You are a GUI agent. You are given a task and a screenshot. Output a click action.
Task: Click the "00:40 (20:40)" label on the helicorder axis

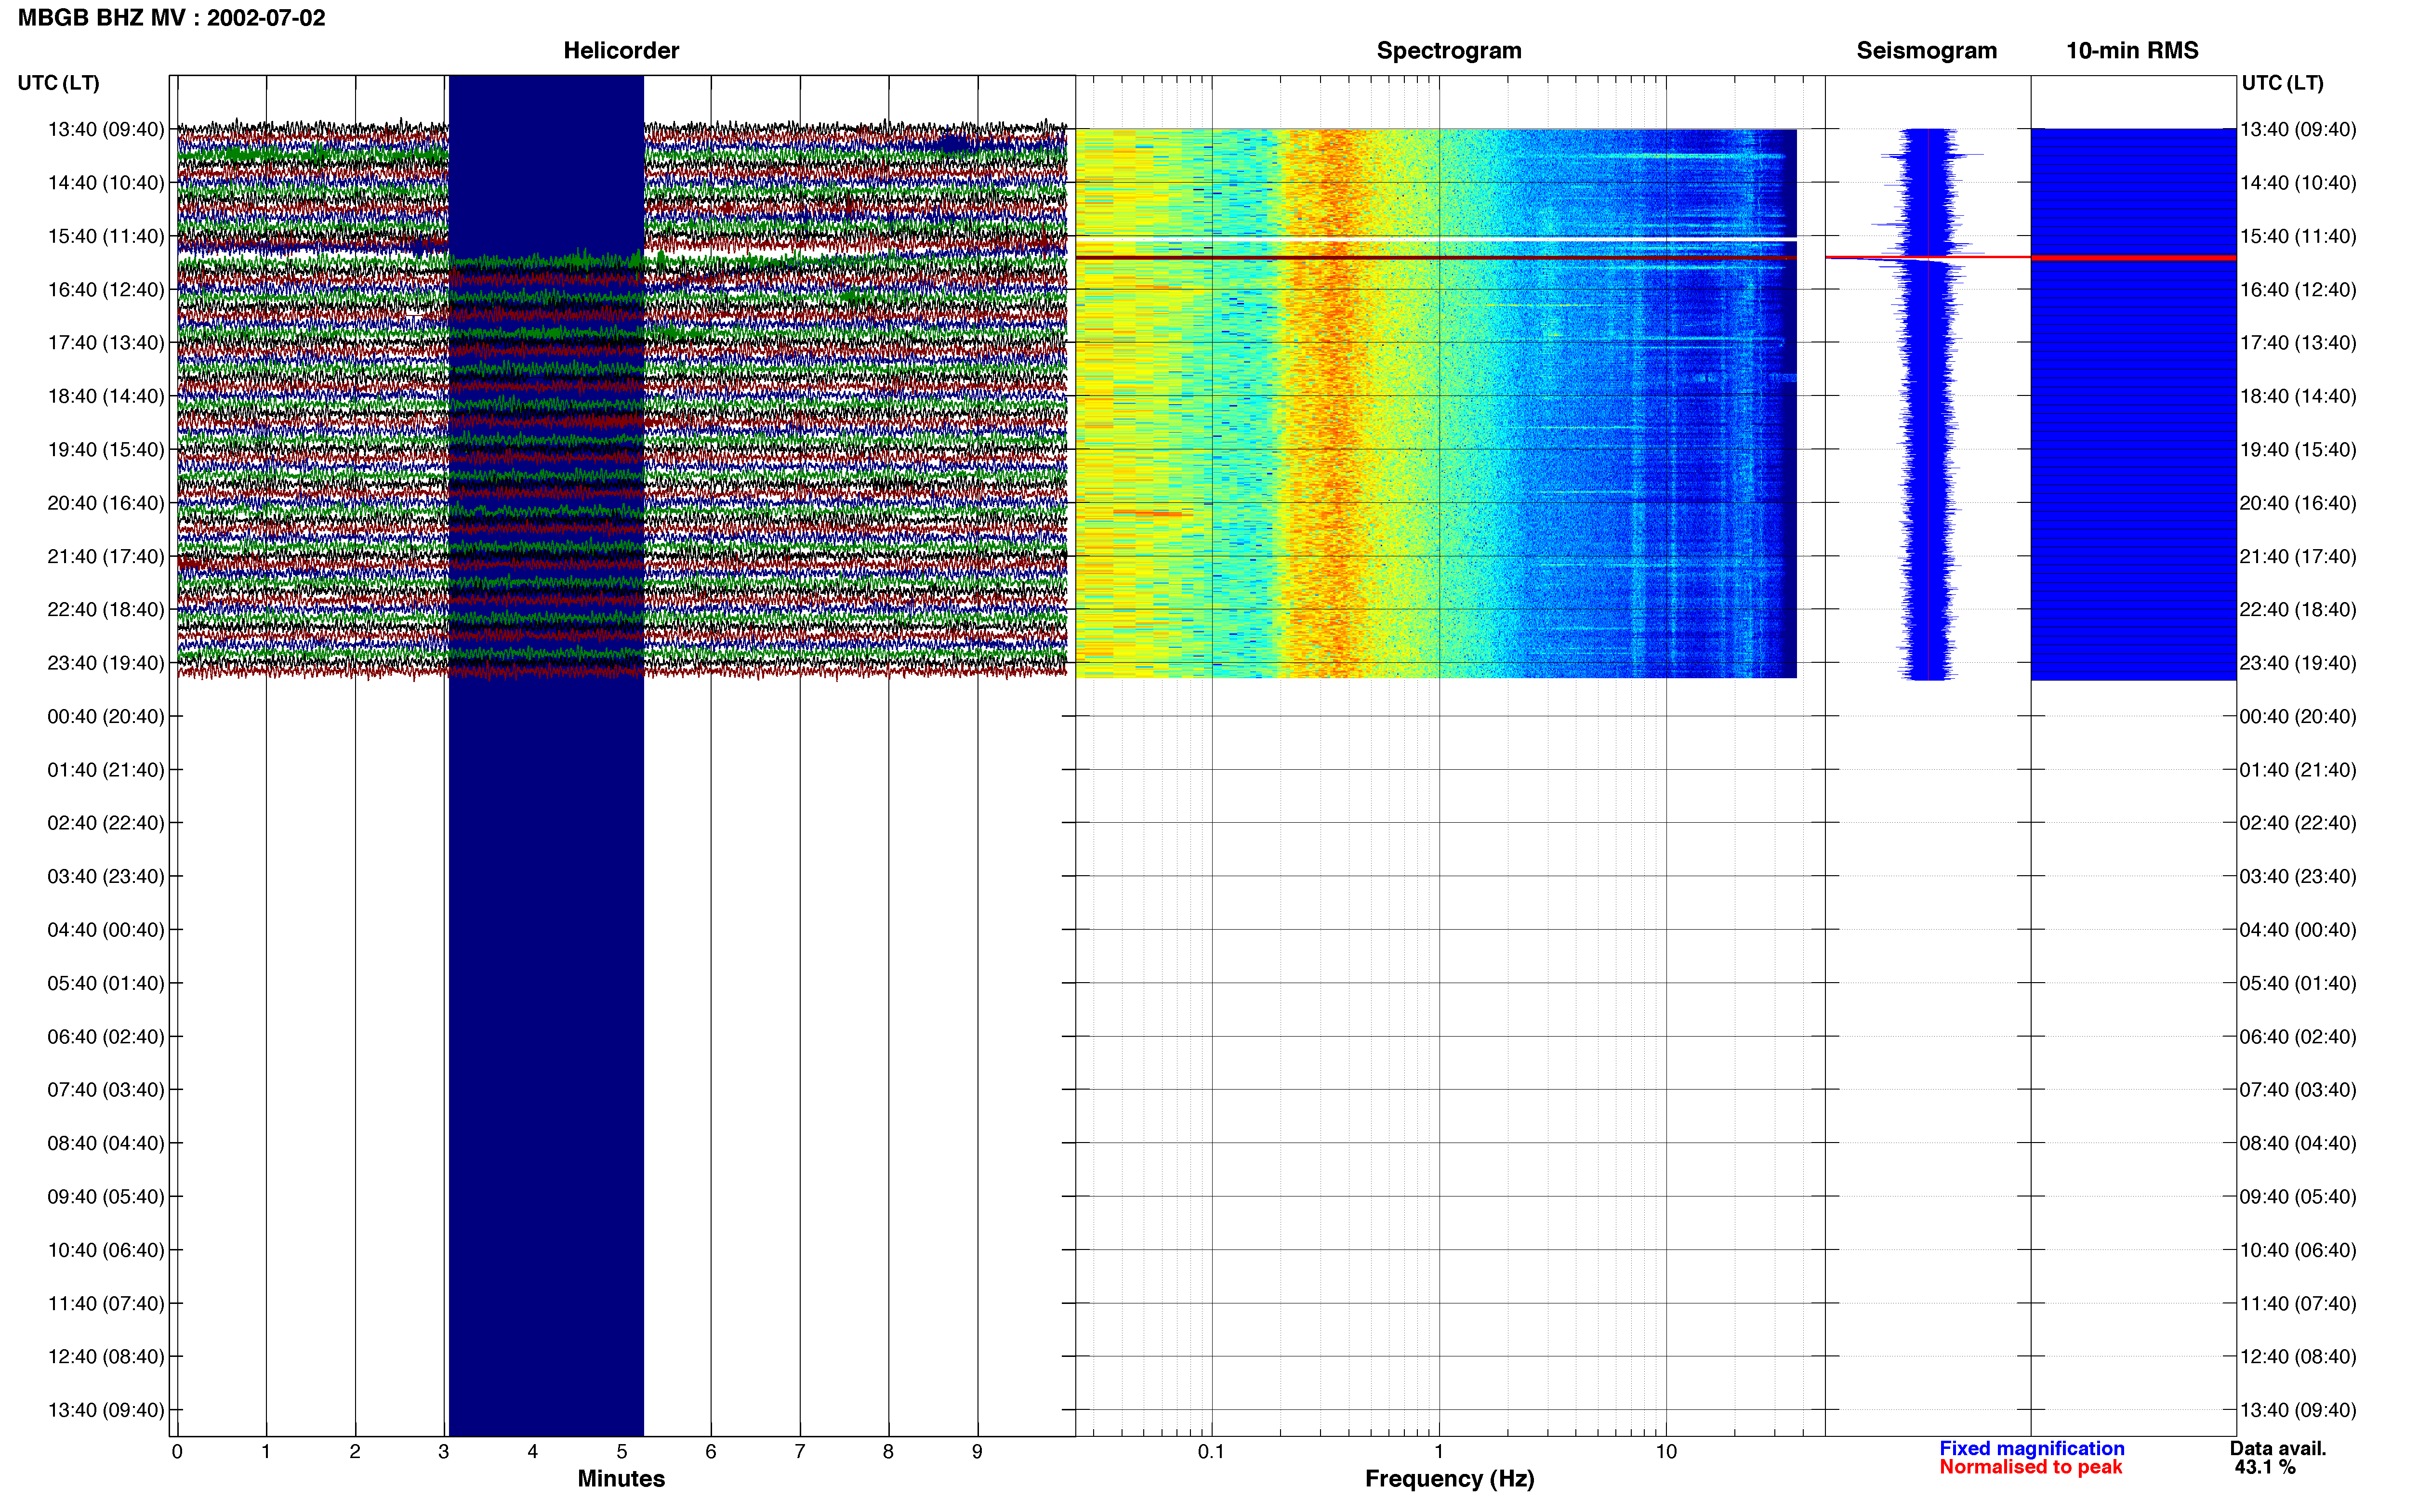click(106, 716)
